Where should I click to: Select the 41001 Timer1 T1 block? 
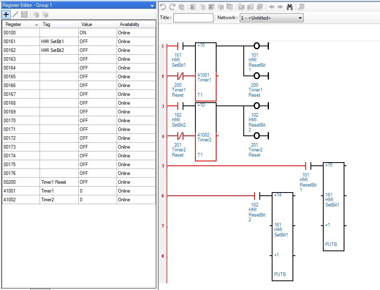206,72
